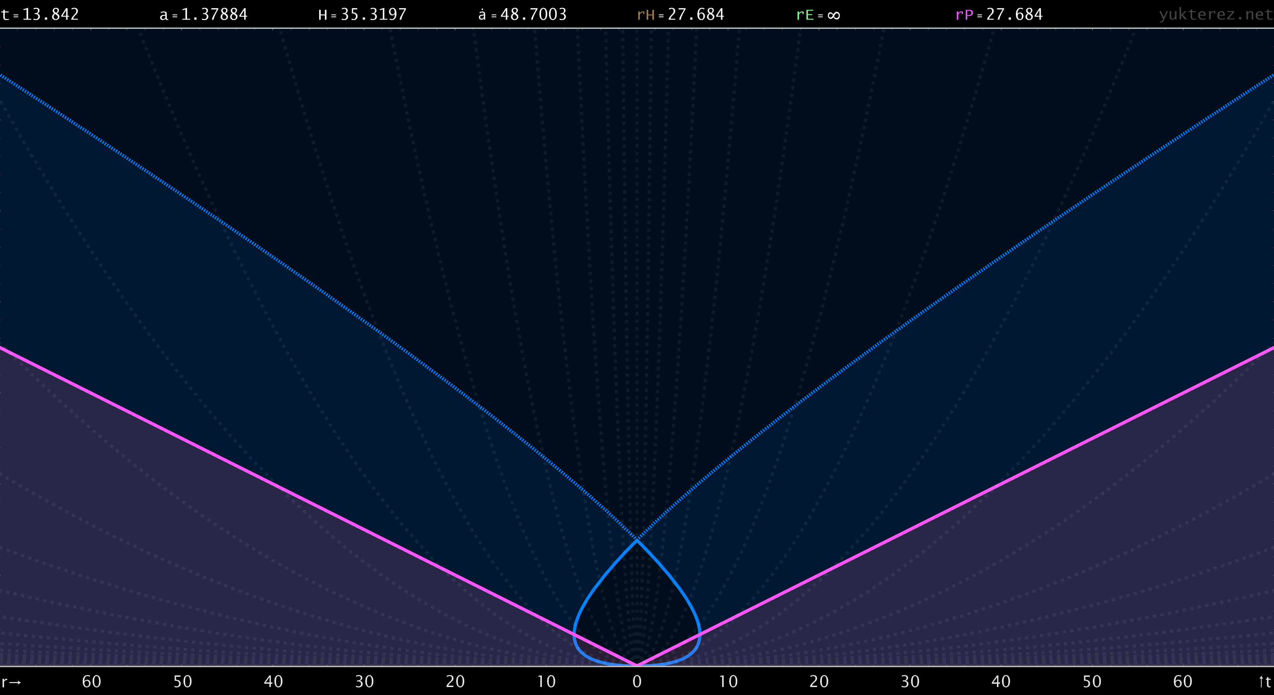The image size is (1274, 695).
Task: Click the time readout t = 13.842
Action: [40, 14]
